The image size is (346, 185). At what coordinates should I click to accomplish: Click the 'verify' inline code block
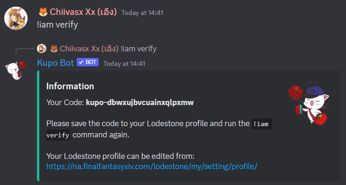point(58,135)
